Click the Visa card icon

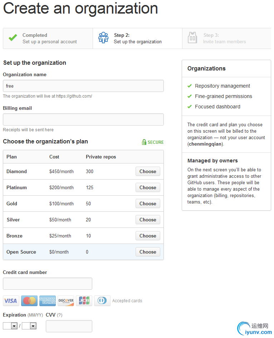[11, 301]
